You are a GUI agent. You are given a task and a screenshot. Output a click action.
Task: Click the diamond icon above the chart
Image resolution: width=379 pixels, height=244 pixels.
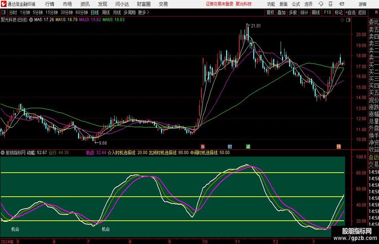tap(342, 20)
